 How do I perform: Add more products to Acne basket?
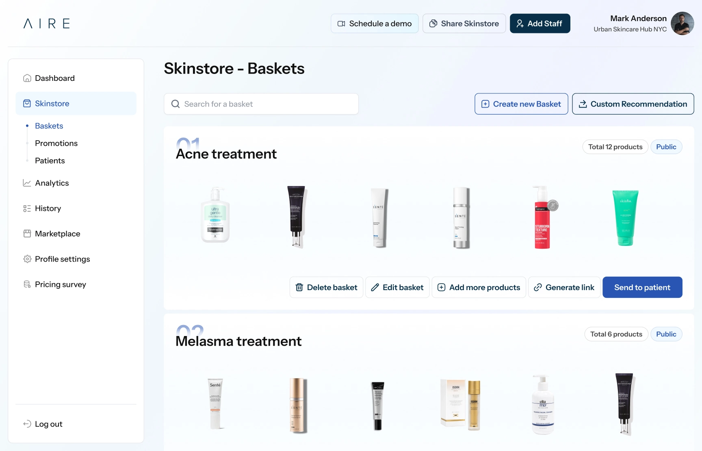pos(479,287)
